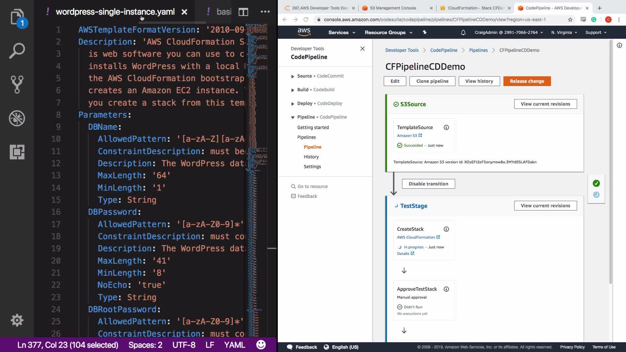
Task: Open the Debug bug icon
Action: click(x=17, y=118)
